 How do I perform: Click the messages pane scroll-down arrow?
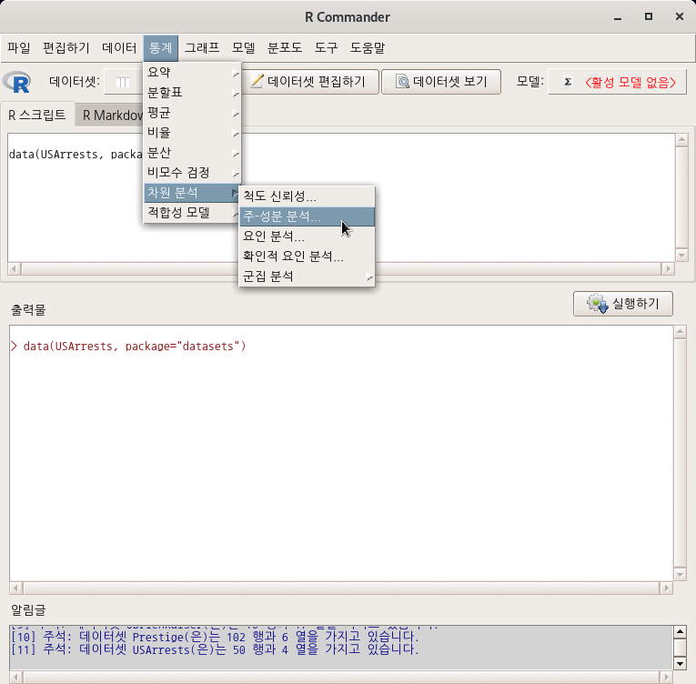tap(680, 664)
